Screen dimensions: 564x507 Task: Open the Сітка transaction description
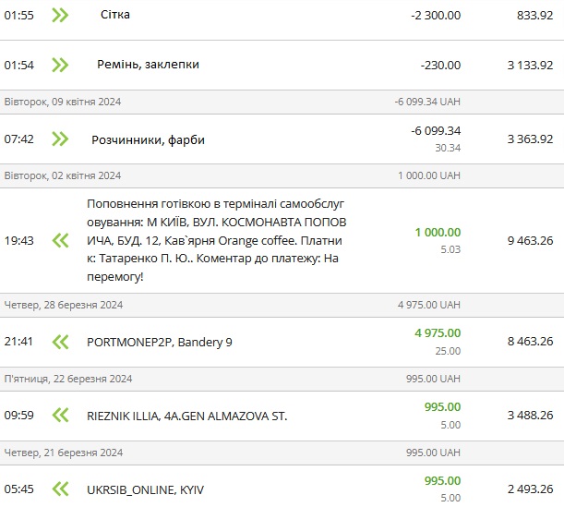tap(114, 15)
